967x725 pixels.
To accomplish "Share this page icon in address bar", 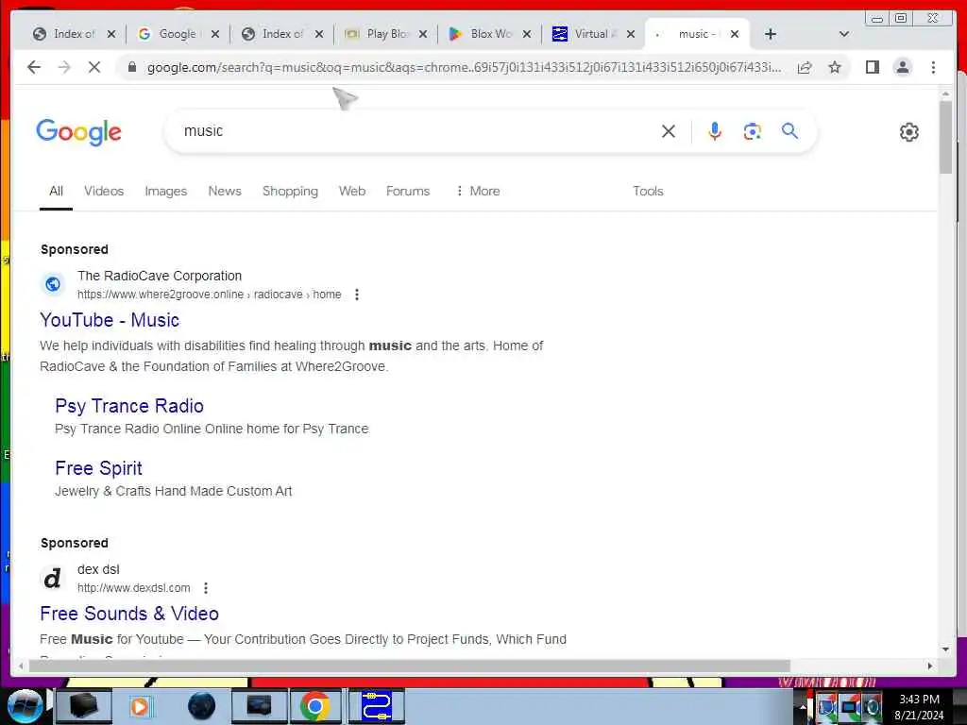I will tap(805, 67).
